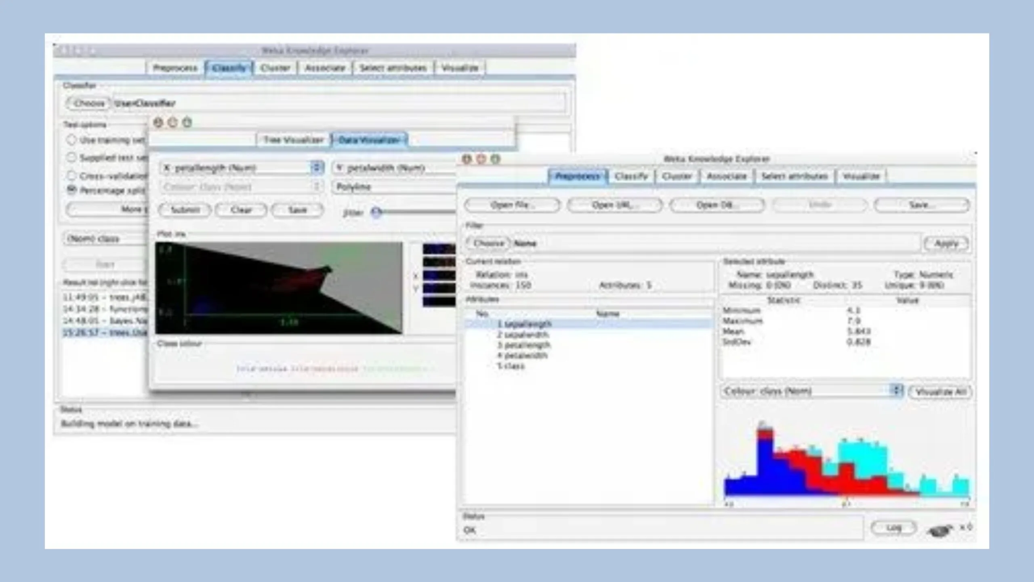Viewport: 1034px width, 582px height.
Task: Click the filter Choose button in Preprocess window
Action: point(489,243)
